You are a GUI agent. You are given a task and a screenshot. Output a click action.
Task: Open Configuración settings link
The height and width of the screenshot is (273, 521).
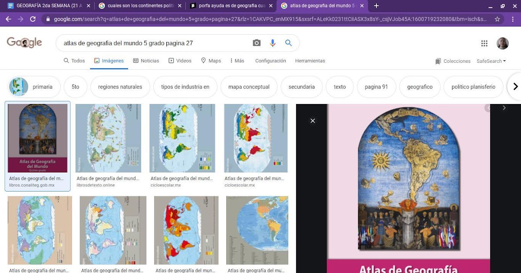click(x=270, y=61)
